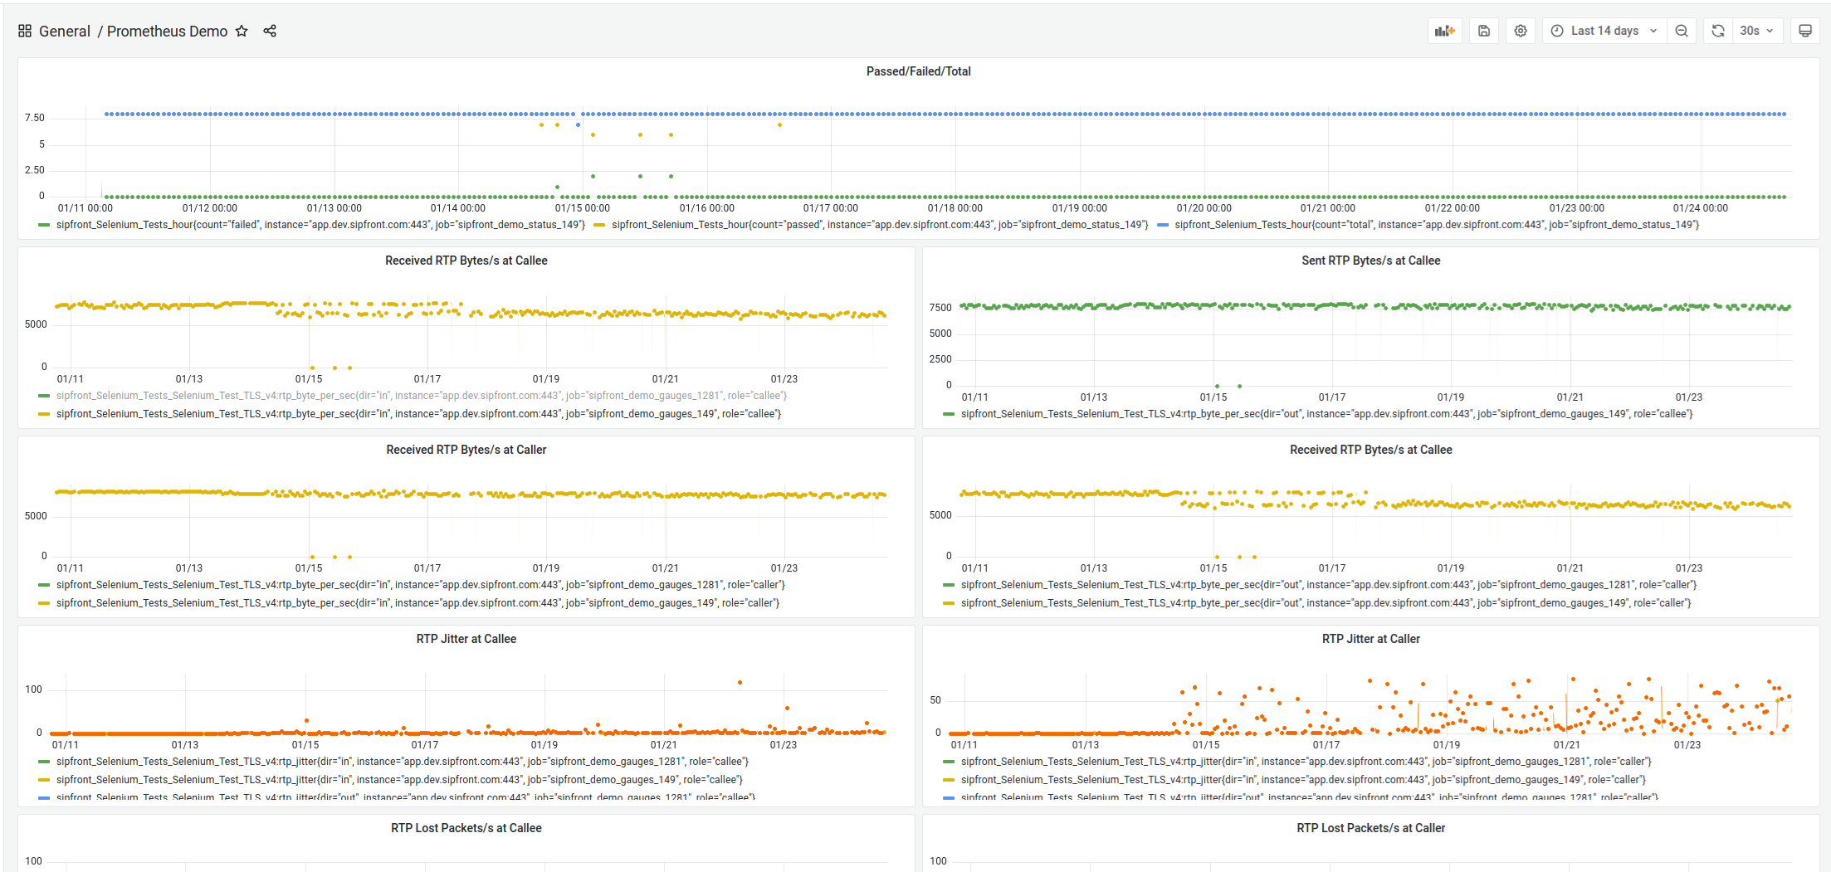
Task: Toggle rtp_jitter gauges_1281 caller legend entry
Action: tap(1306, 762)
